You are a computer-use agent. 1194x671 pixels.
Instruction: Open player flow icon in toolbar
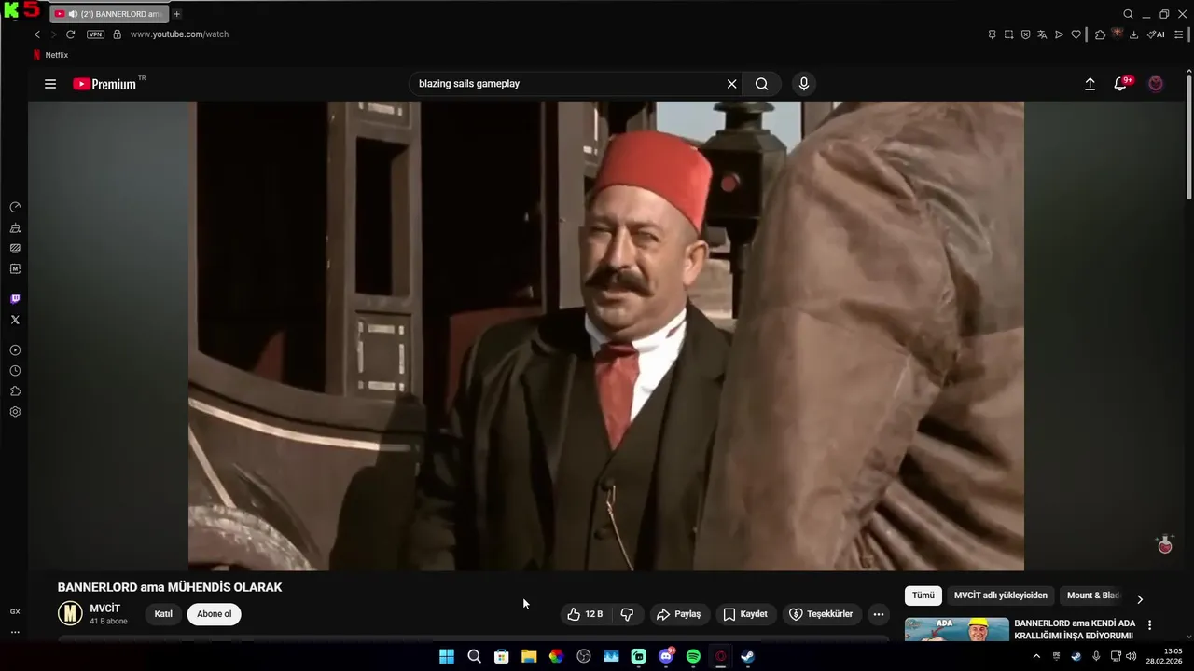pos(1059,34)
